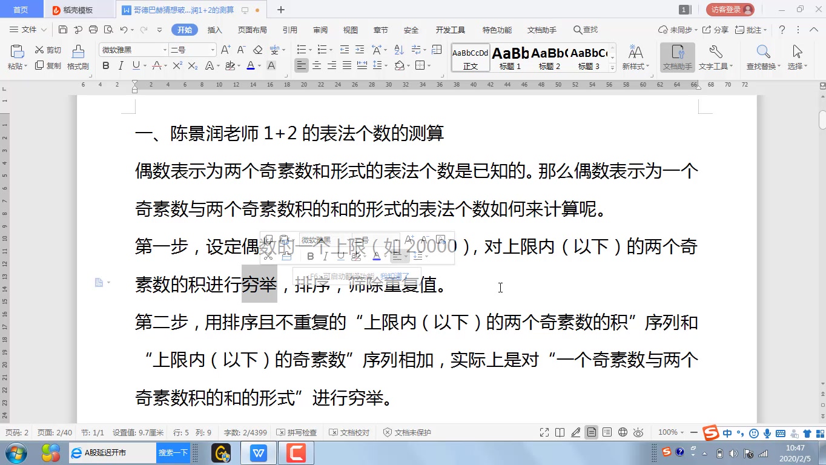Toggle strikethrough formatting
Viewport: 826px width, 465px height.
[156, 65]
